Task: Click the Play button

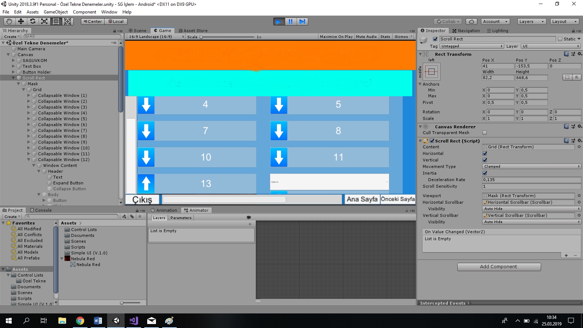Action: (x=279, y=22)
